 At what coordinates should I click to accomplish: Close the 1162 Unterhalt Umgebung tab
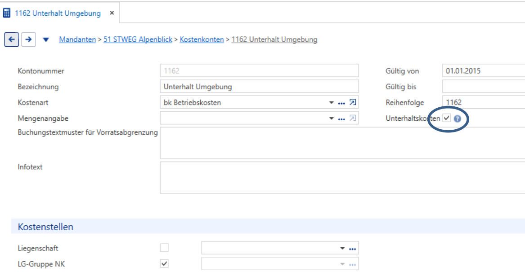point(112,13)
